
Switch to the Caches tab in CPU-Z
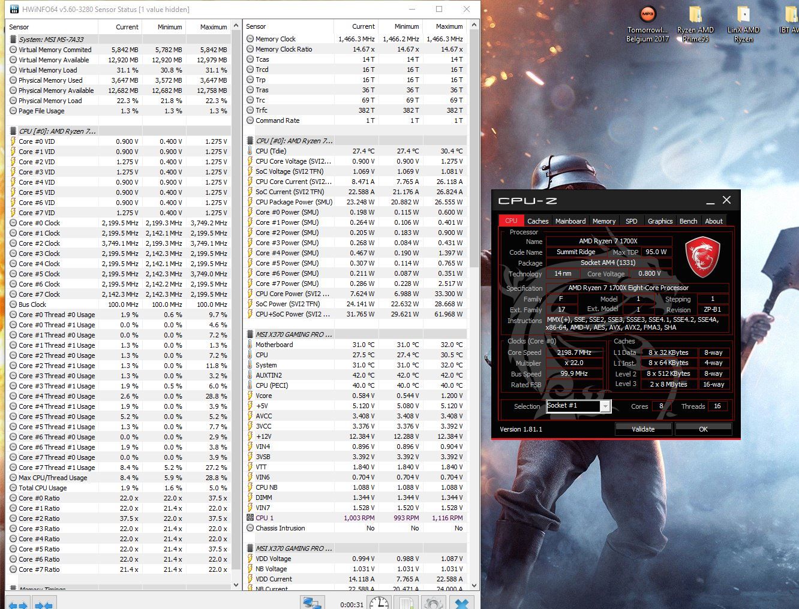tap(537, 221)
